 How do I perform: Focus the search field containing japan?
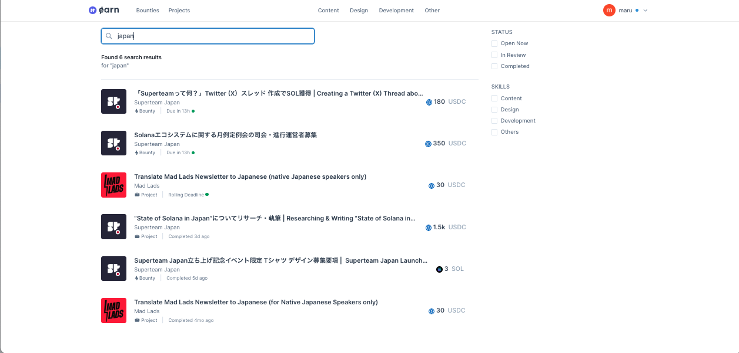[x=208, y=36]
